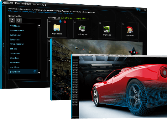Select the taskmgr.exe icon in slot 02

coord(82,28)
